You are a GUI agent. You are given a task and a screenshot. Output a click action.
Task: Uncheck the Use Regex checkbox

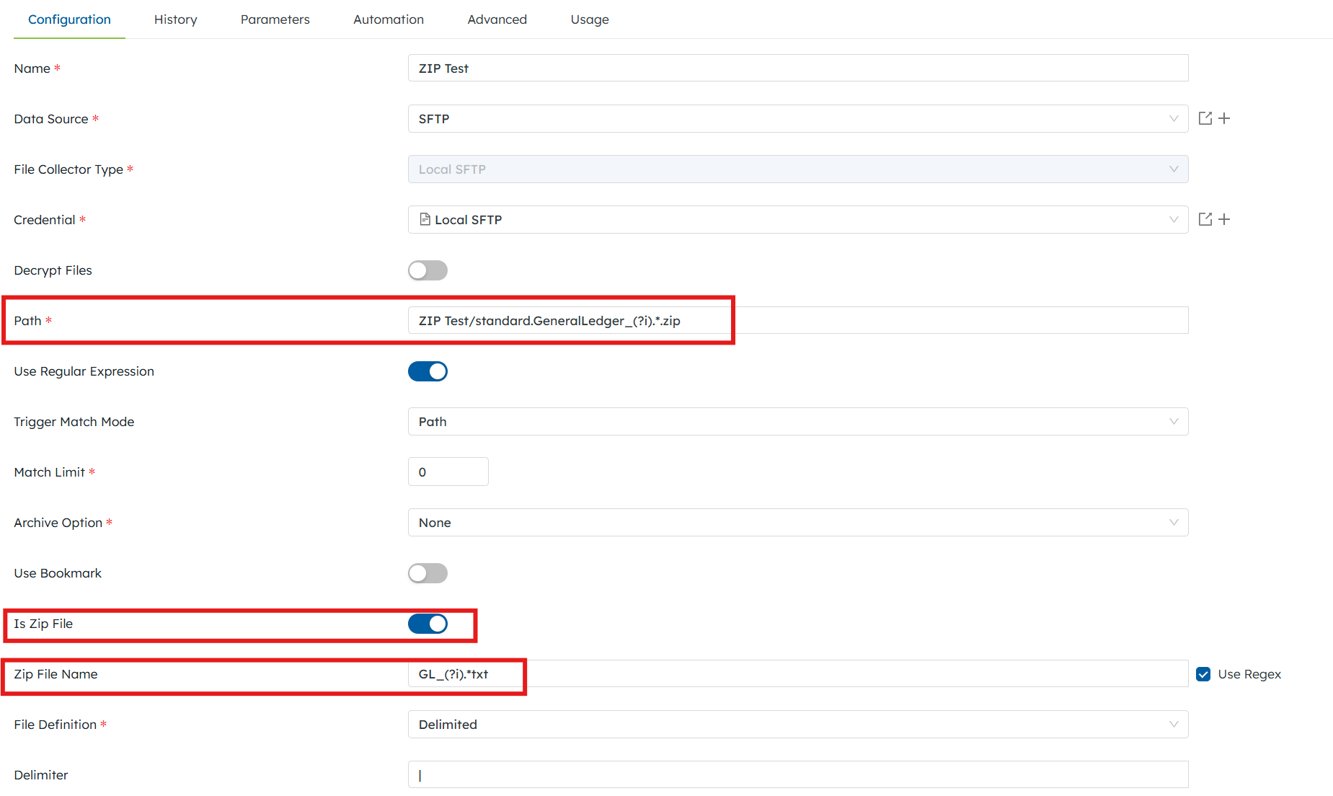coord(1203,674)
